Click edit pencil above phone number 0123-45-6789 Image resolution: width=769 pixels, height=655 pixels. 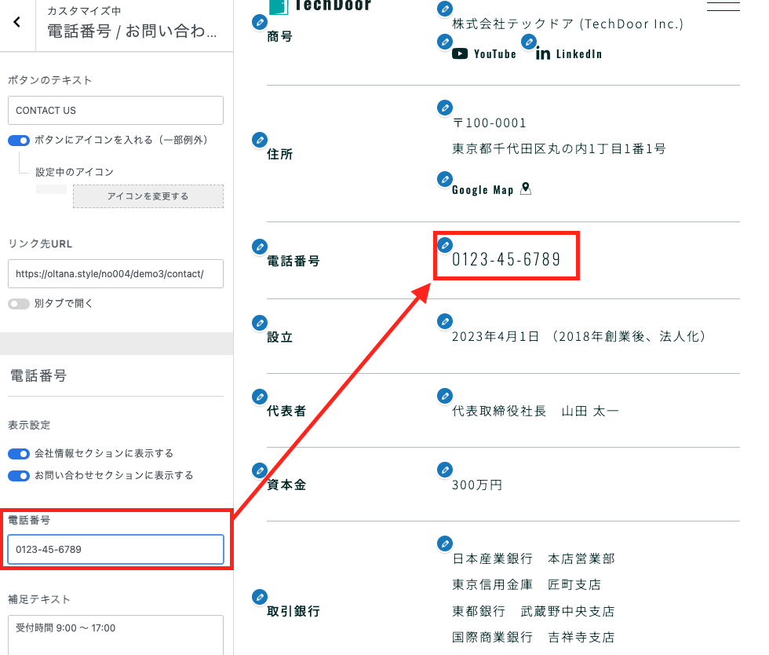pos(445,244)
